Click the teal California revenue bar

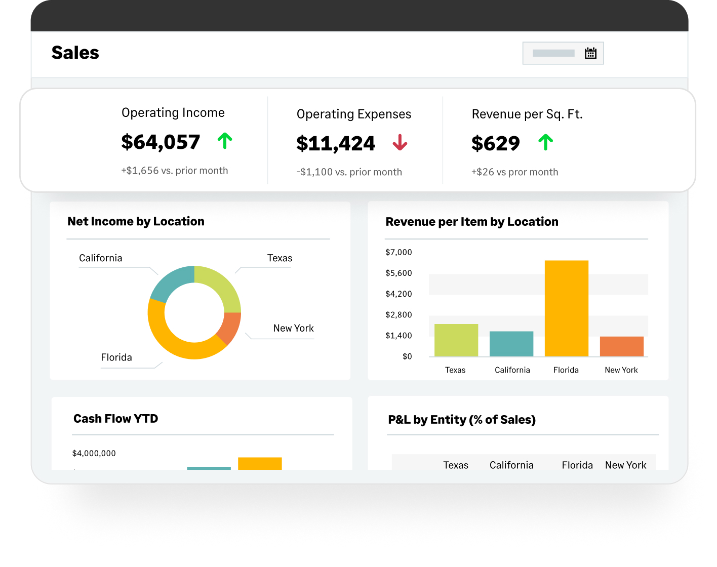pos(511,344)
